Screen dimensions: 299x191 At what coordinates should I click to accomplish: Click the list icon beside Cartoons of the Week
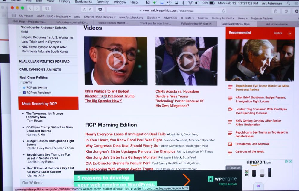pyautogui.click(x=230, y=152)
